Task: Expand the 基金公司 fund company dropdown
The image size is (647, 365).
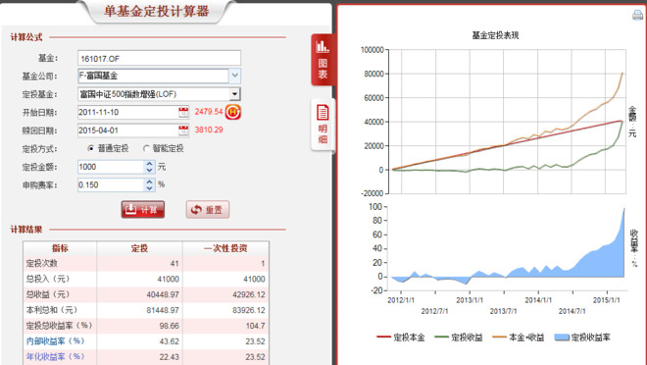Action: (235, 76)
